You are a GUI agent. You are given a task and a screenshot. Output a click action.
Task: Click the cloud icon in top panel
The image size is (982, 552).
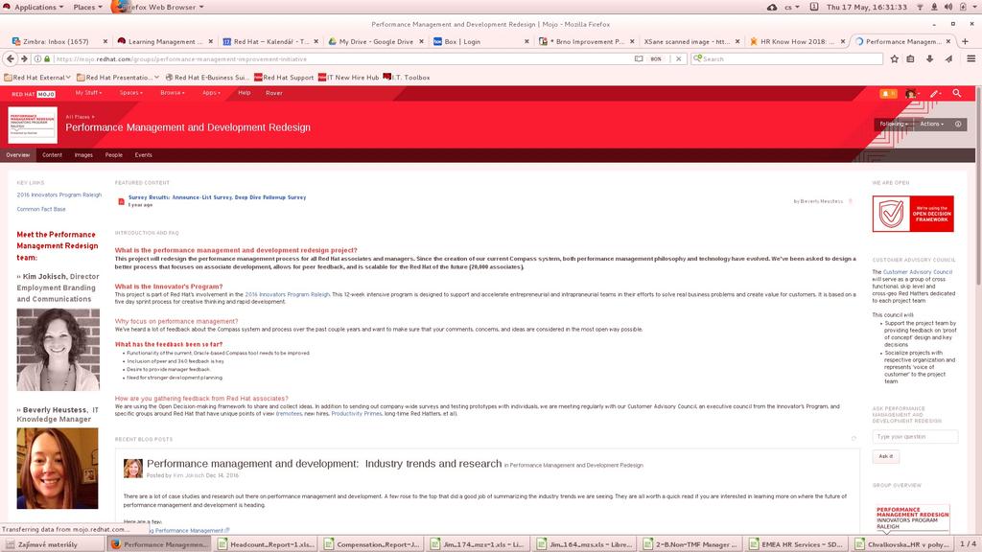[x=772, y=7]
